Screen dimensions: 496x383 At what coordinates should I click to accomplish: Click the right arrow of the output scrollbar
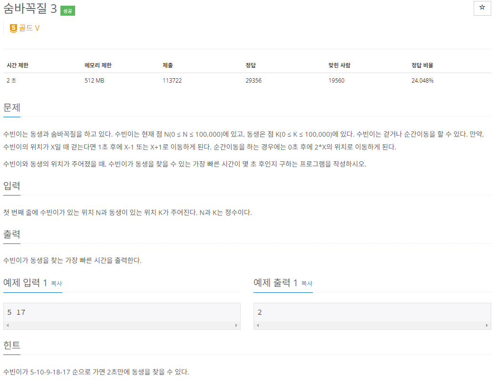487,325
